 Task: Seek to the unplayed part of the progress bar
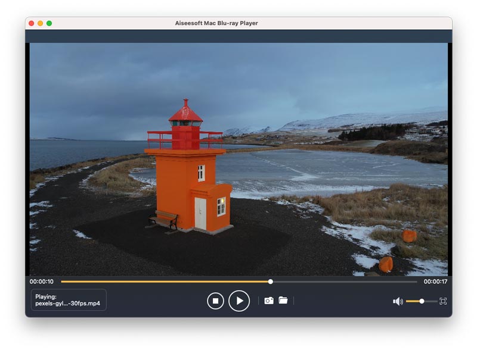pyautogui.click(x=346, y=282)
